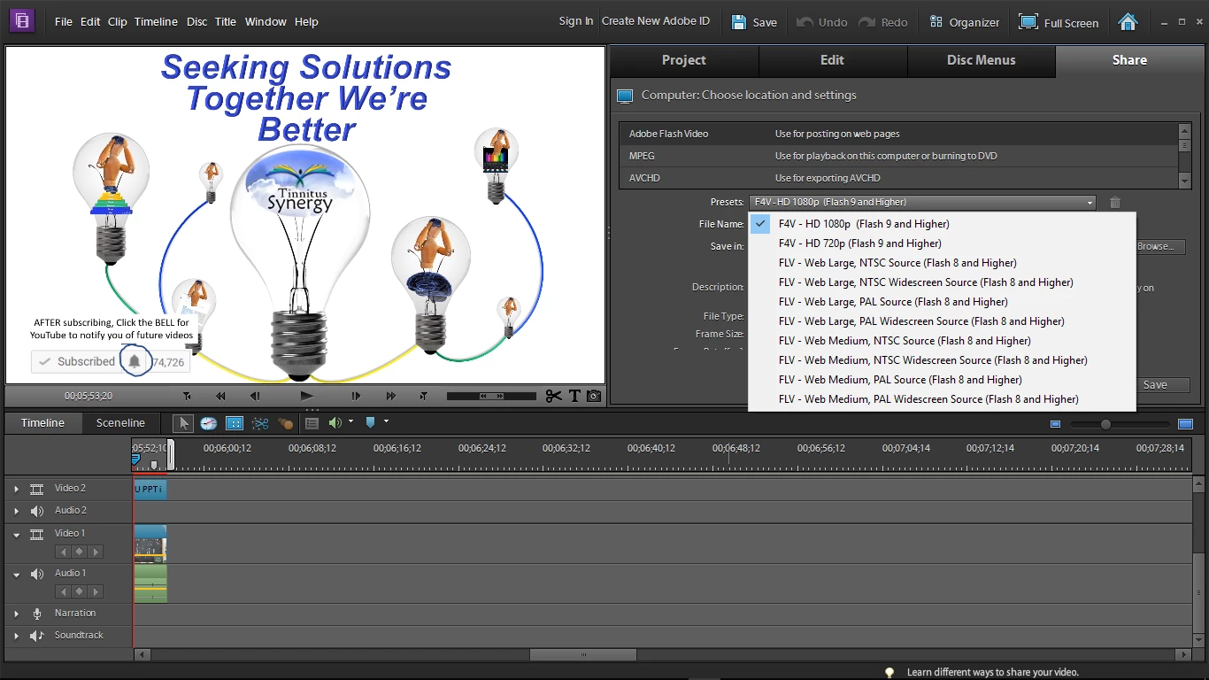Click the Zoom In icon for the timeline

click(1185, 424)
